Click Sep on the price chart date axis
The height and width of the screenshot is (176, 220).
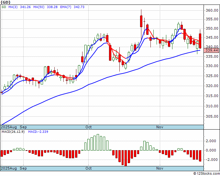tap(23, 127)
